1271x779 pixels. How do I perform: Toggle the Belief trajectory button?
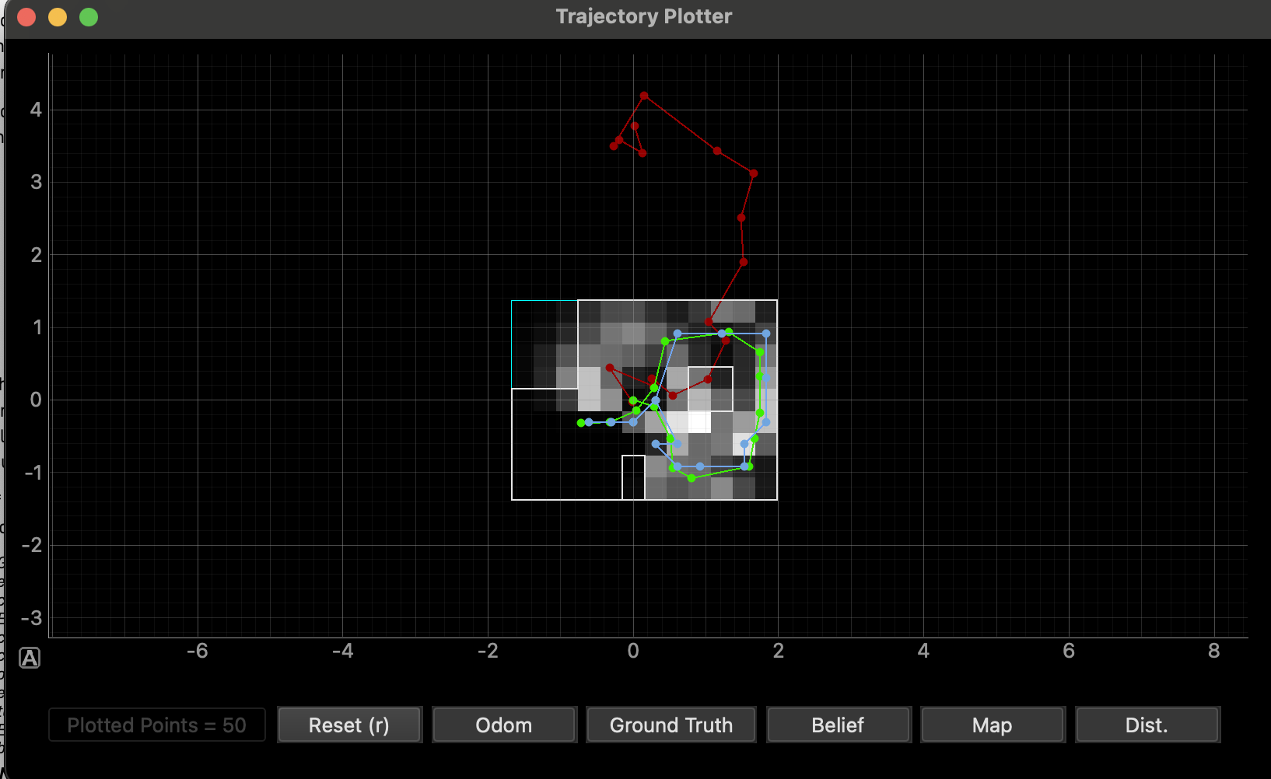click(838, 725)
